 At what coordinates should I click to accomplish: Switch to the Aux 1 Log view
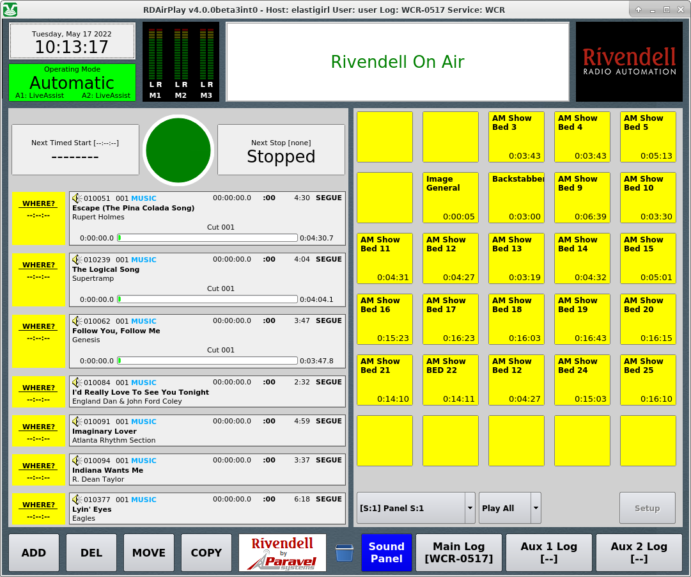pos(548,553)
